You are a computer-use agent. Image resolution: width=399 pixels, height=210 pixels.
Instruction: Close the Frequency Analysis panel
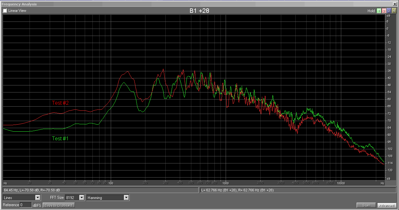395,4
